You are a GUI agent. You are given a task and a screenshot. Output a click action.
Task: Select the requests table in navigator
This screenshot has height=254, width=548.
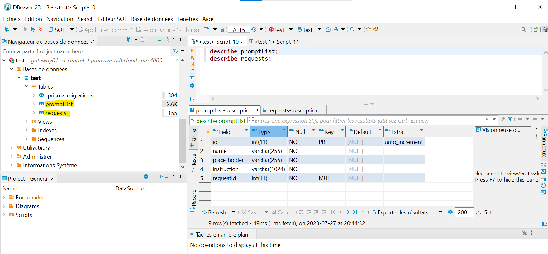point(56,113)
